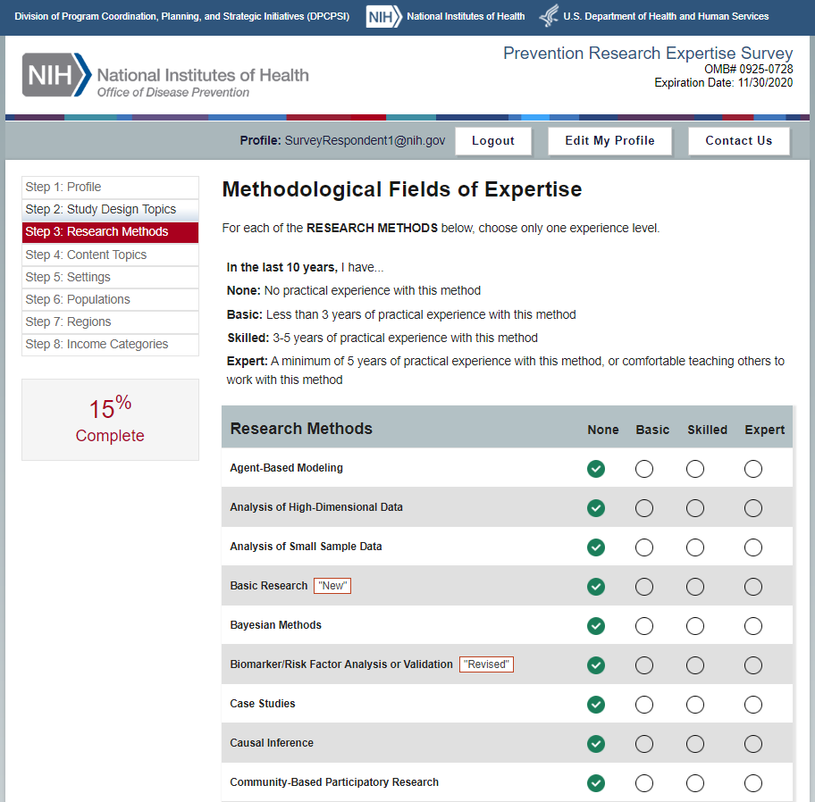Screen dimensions: 815x802
Task: Click the NIH logo in top bar
Action: click(x=383, y=17)
